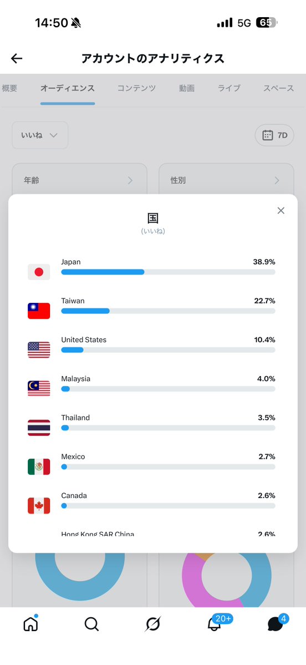This screenshot has height=665, width=306.
Task: Open the messages chat bubble icon
Action: click(x=276, y=623)
